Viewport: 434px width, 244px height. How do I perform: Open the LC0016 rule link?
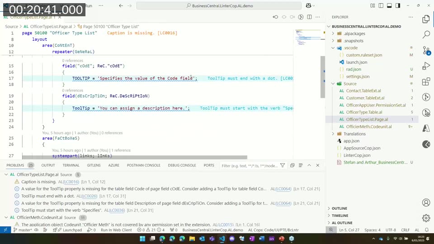[71, 182]
